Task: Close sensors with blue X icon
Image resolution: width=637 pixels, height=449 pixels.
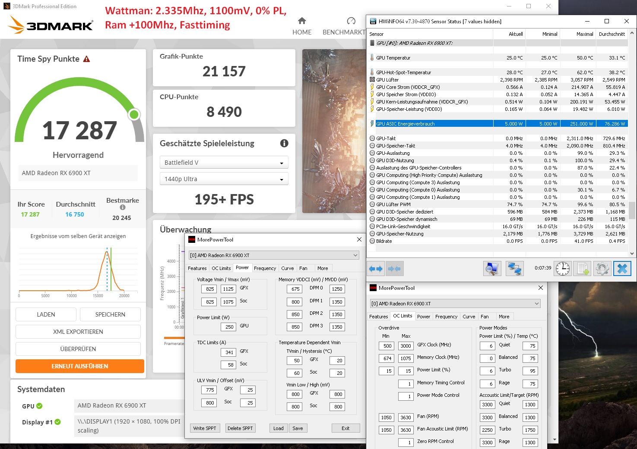Action: [x=622, y=269]
